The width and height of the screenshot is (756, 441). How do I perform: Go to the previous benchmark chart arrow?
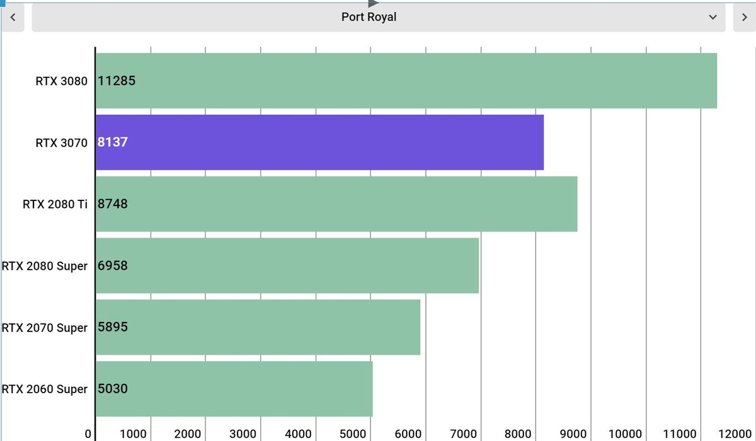click(13, 17)
